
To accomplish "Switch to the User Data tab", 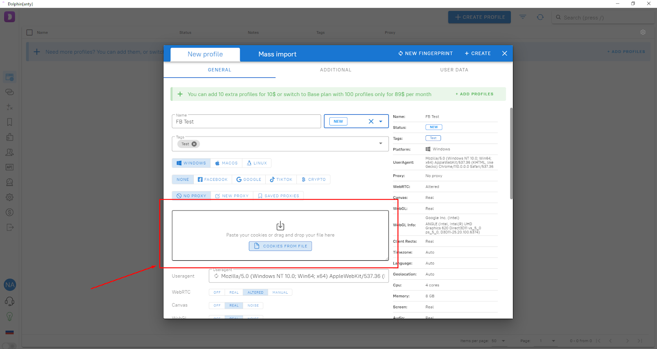I will 454,70.
